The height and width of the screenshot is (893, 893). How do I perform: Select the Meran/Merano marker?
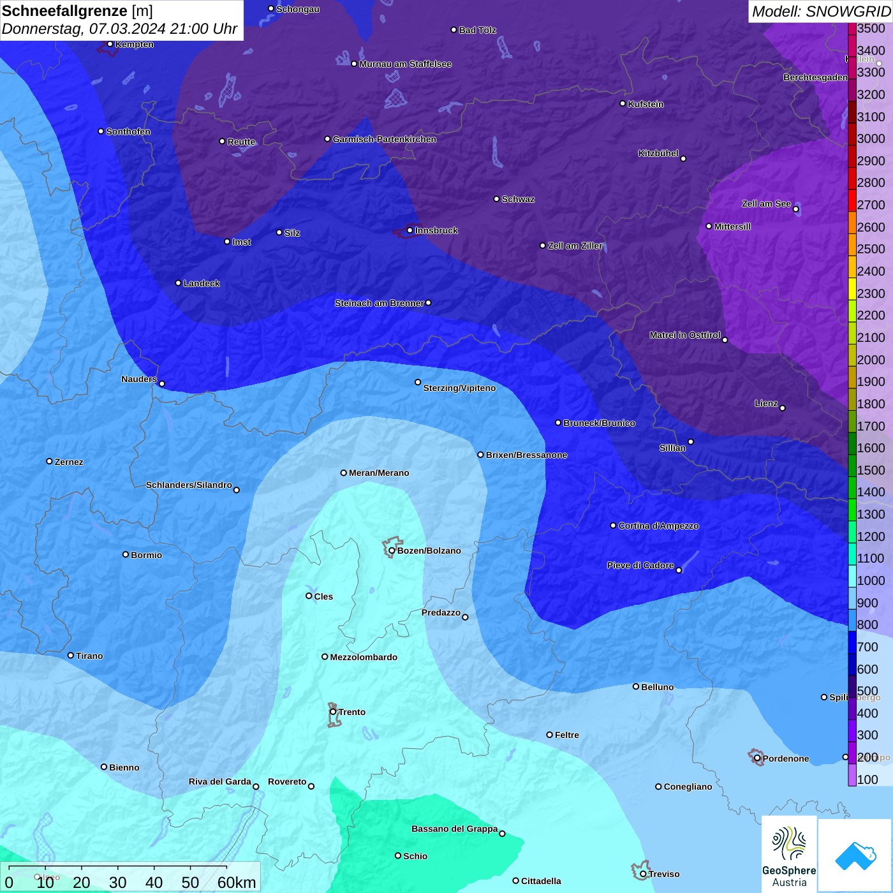[x=343, y=473]
